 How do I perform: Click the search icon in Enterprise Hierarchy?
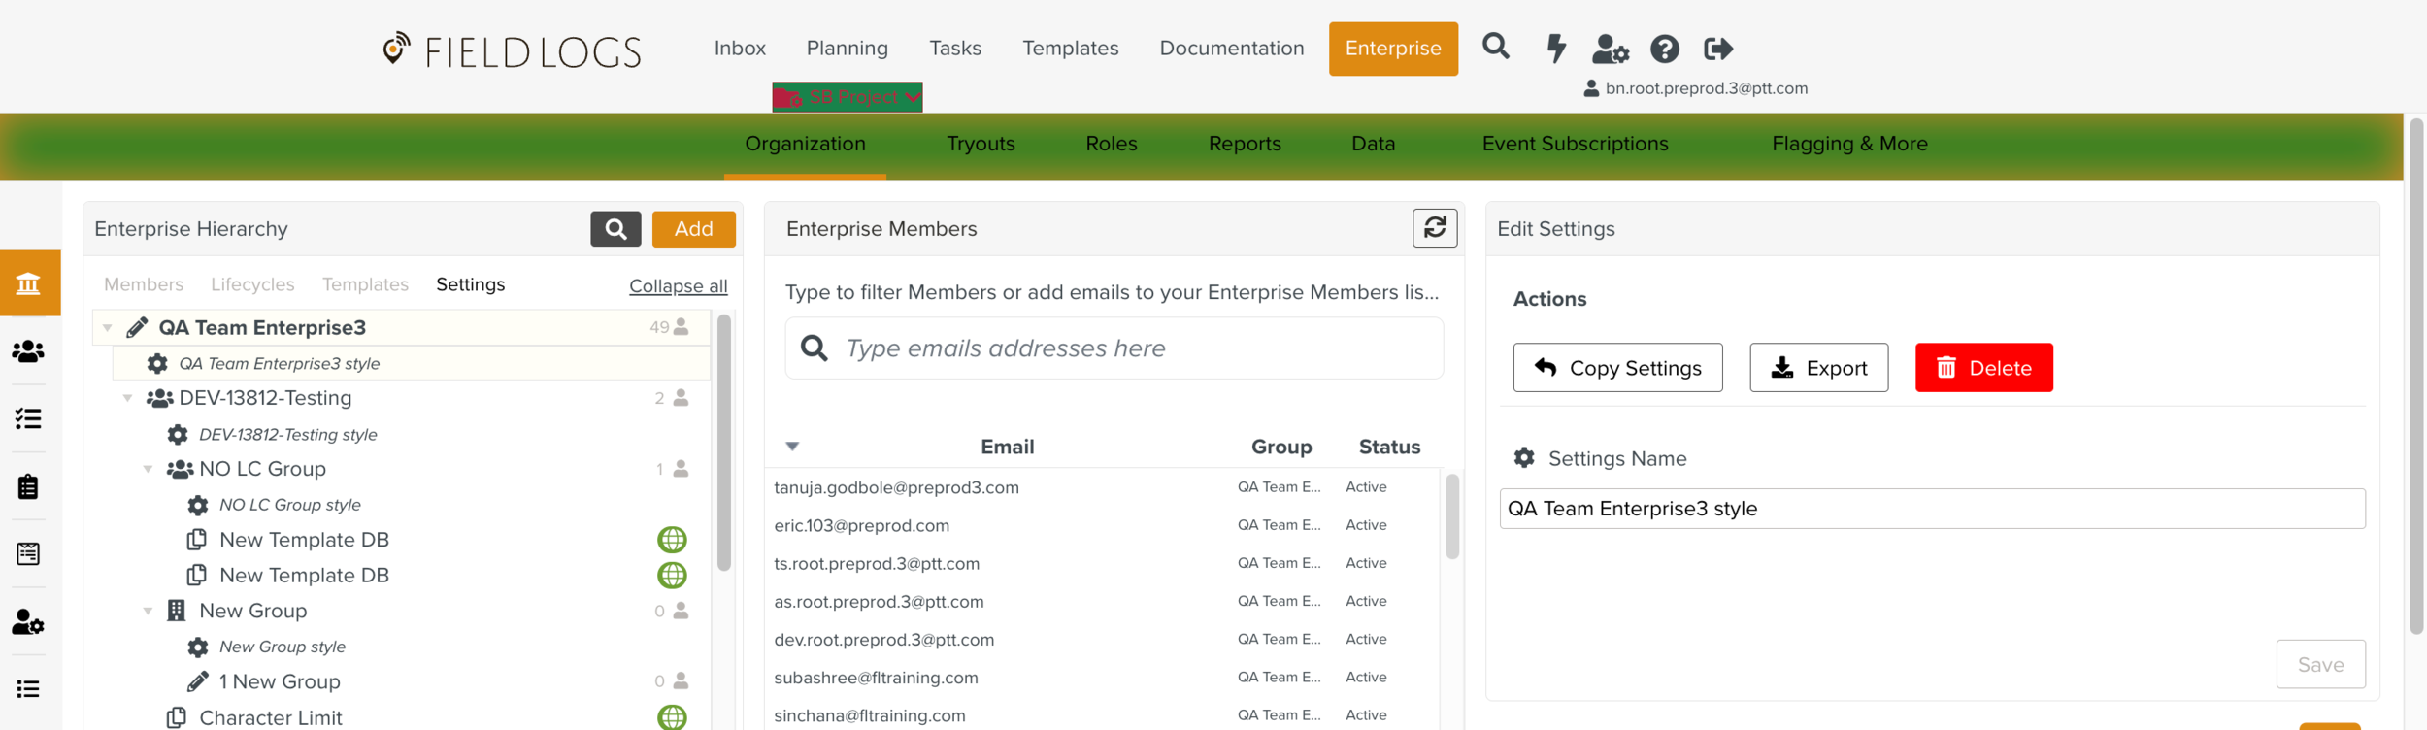point(615,229)
